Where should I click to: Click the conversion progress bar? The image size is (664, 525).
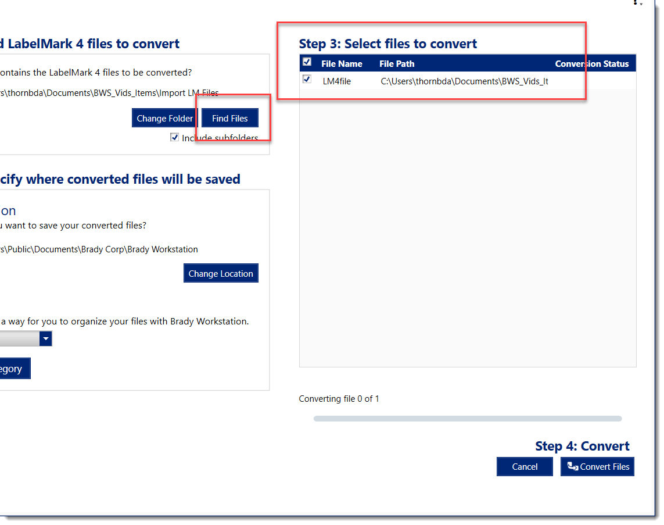click(468, 418)
